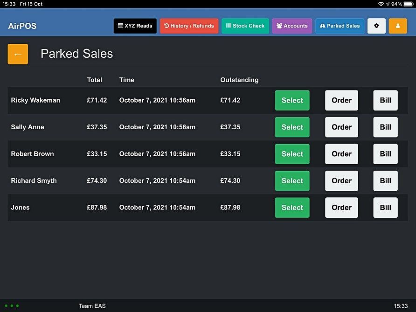Open History / Refunds

click(189, 26)
